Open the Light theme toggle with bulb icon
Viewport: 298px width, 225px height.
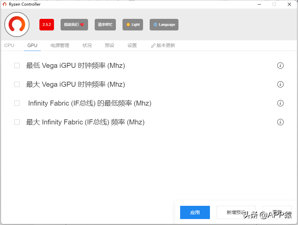(132, 24)
